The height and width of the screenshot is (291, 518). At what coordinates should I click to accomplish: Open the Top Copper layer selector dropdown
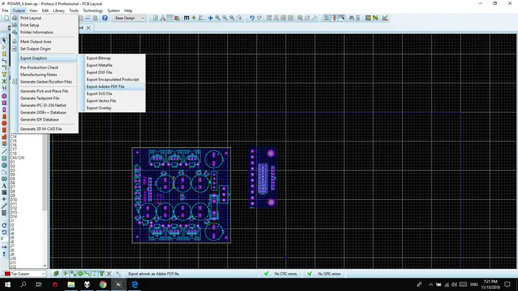click(x=24, y=274)
